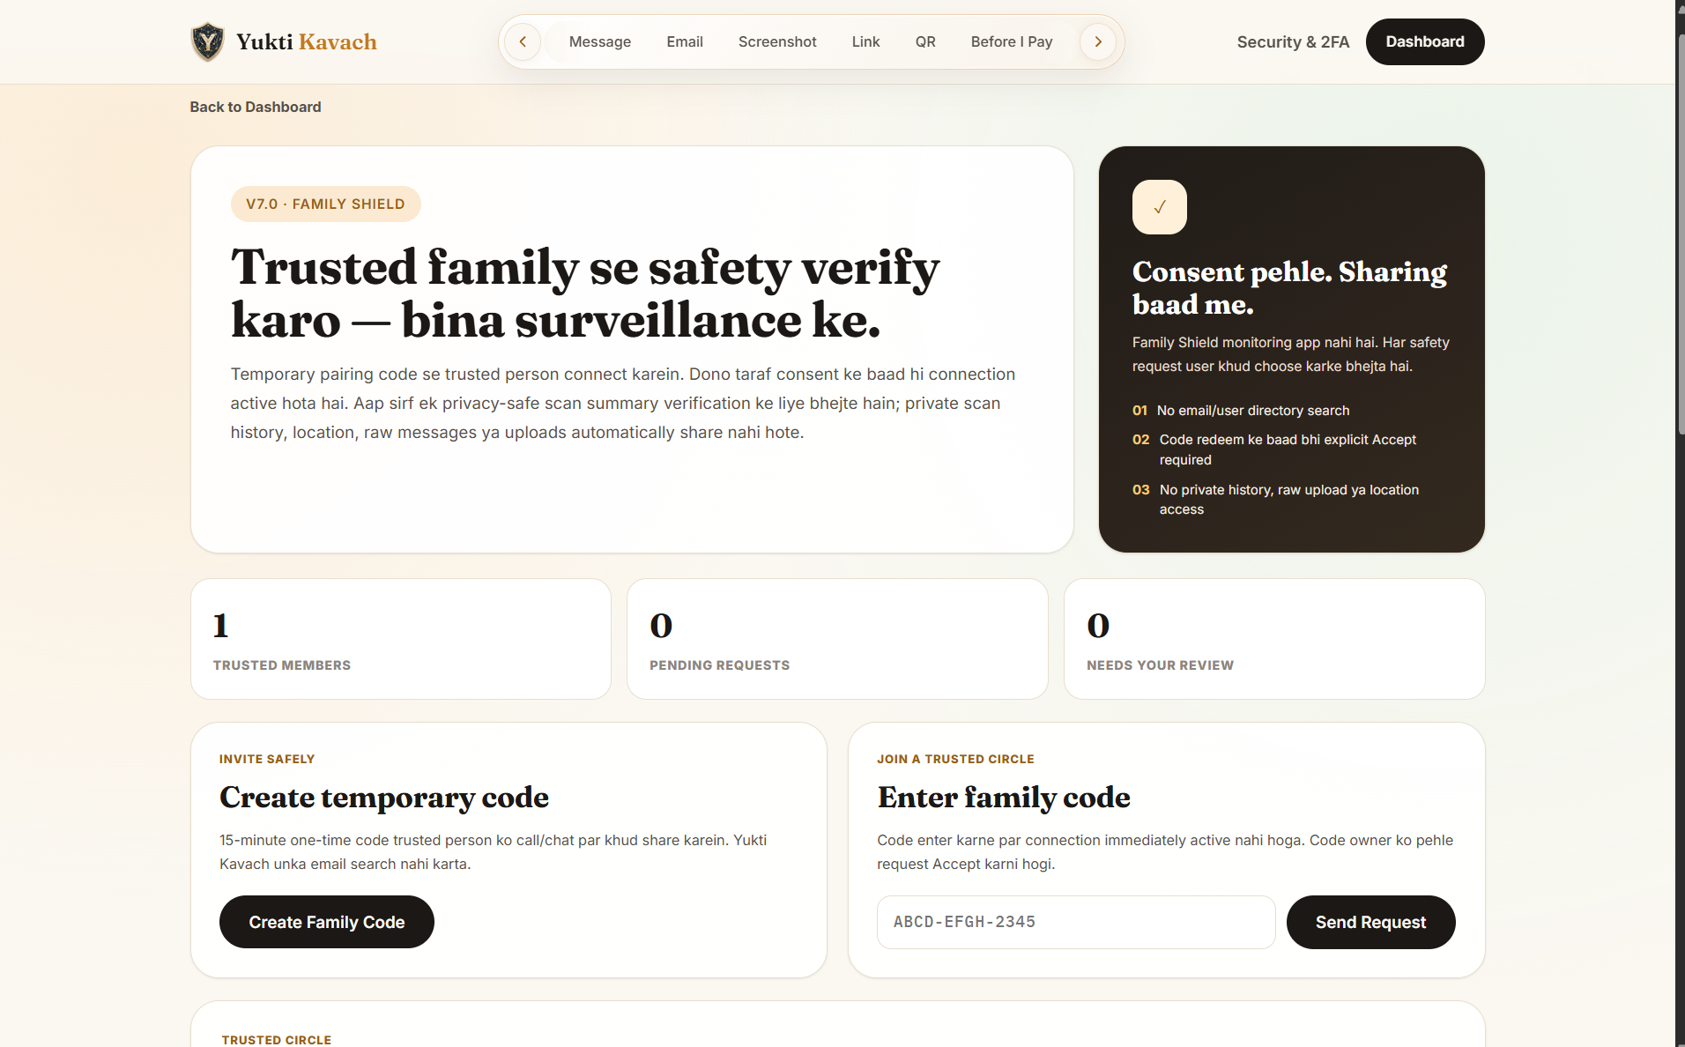The height and width of the screenshot is (1047, 1685).
Task: Open Security & 2FA settings
Action: 1293,41
